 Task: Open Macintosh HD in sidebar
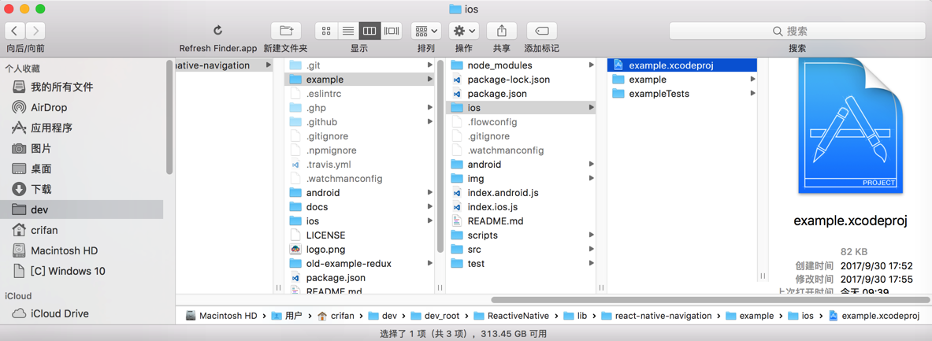[81, 250]
